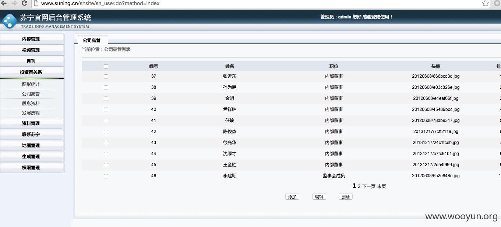
Task: Check the box for row 42 陈俊杰
Action: pos(106,132)
